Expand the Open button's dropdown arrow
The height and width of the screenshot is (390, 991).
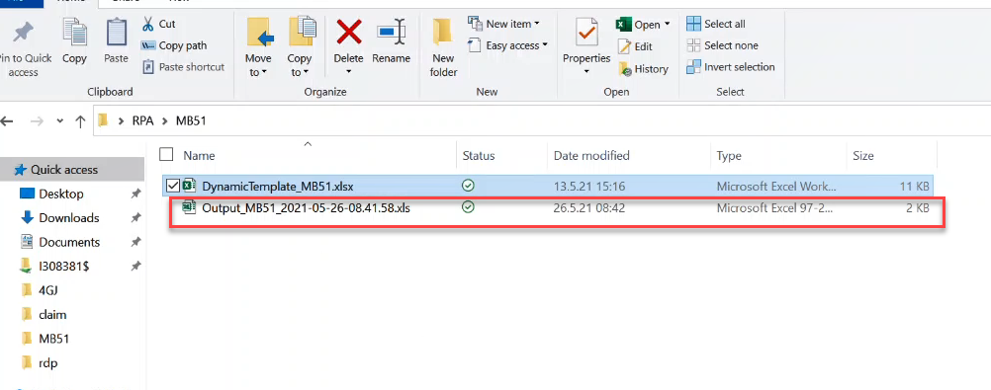[667, 25]
